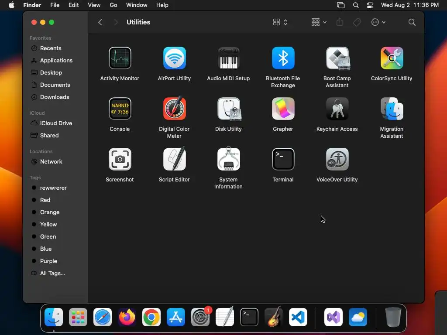Open App Store from the Dock

[176, 317]
